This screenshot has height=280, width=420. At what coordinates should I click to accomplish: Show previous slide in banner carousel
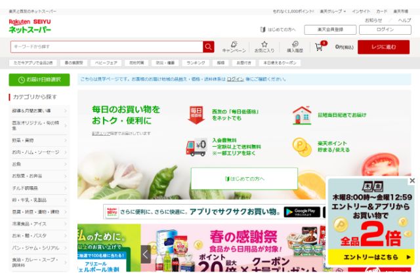146,254
